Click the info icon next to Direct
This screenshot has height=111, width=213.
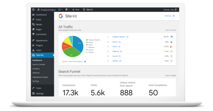pyautogui.click(x=120, y=42)
